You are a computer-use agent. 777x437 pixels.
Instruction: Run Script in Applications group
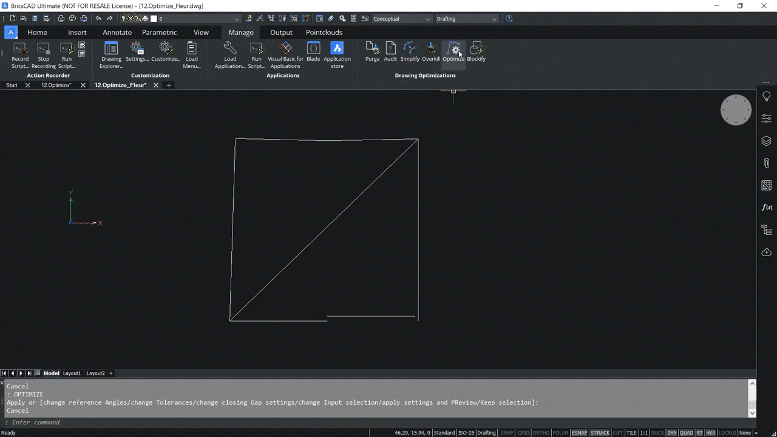[257, 55]
